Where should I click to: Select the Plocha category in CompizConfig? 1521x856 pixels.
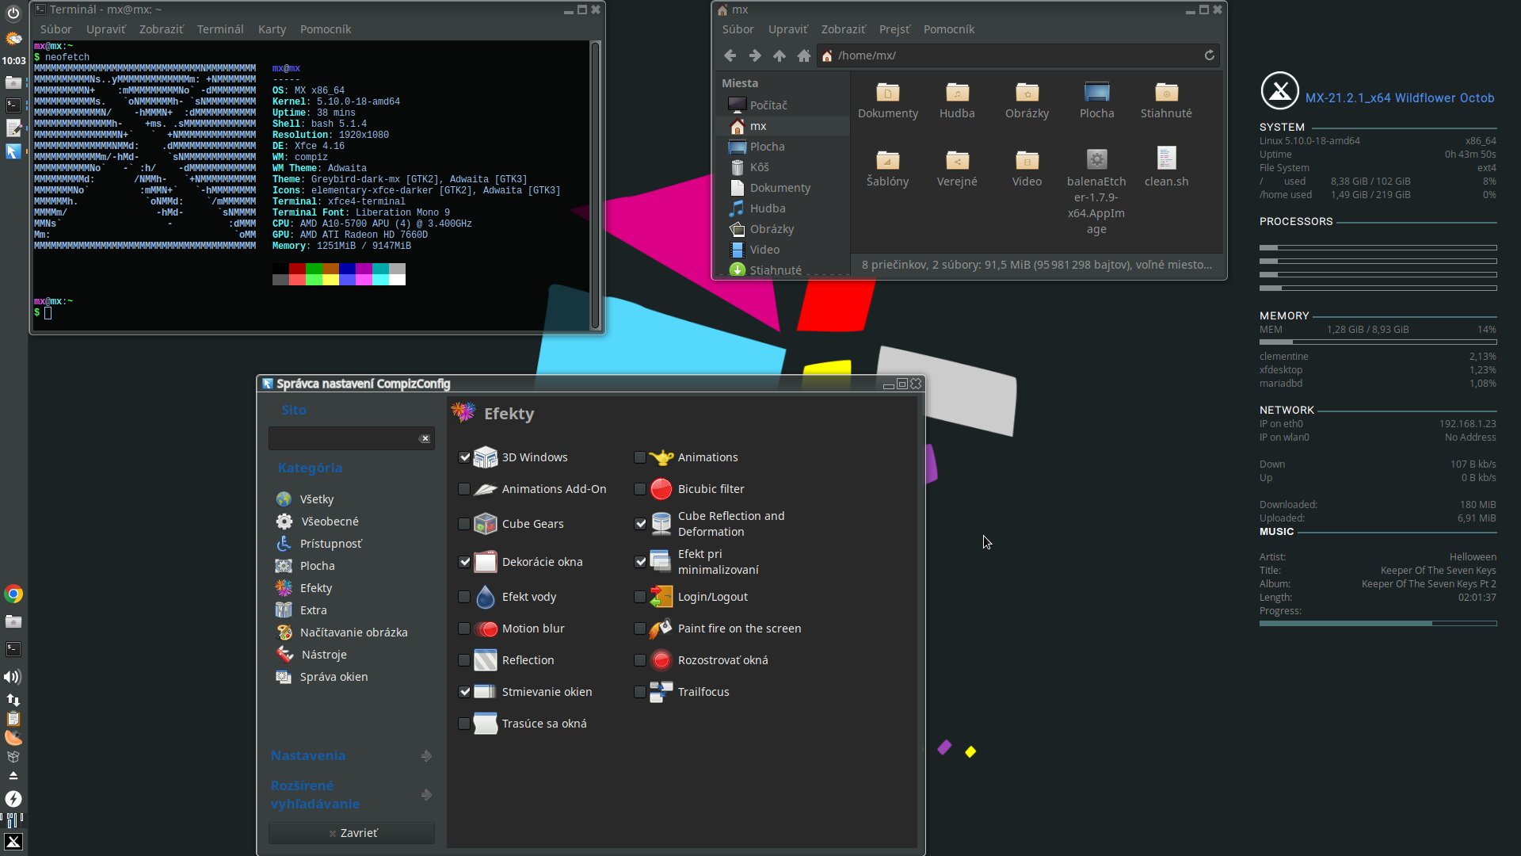point(316,565)
